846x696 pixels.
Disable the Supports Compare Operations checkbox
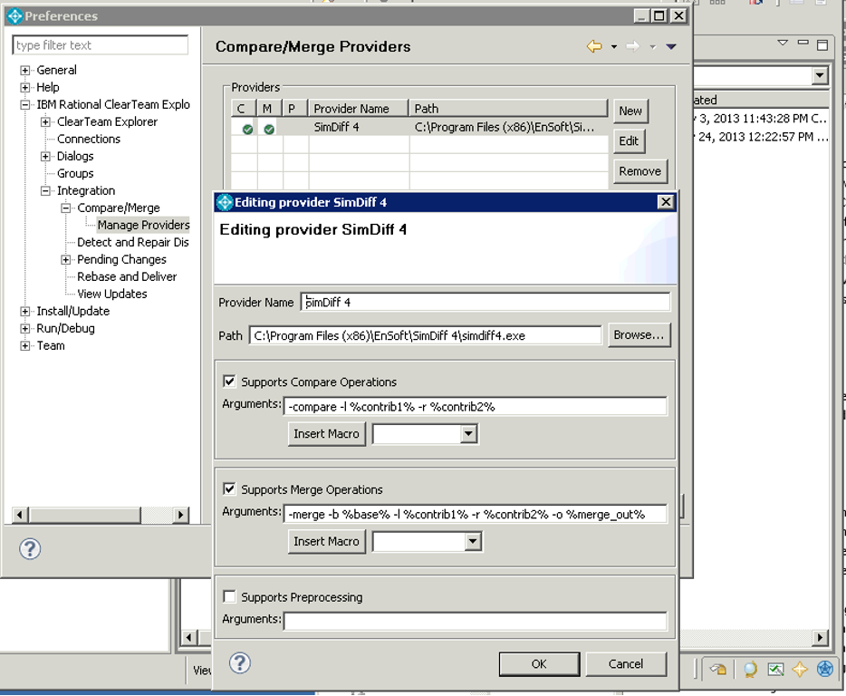[x=229, y=382]
